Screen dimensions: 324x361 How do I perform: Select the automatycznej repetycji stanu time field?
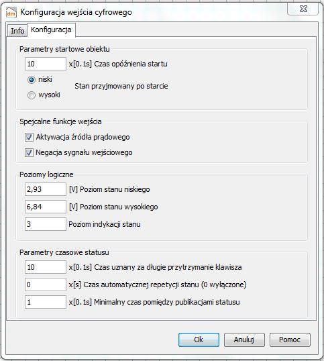46,285
